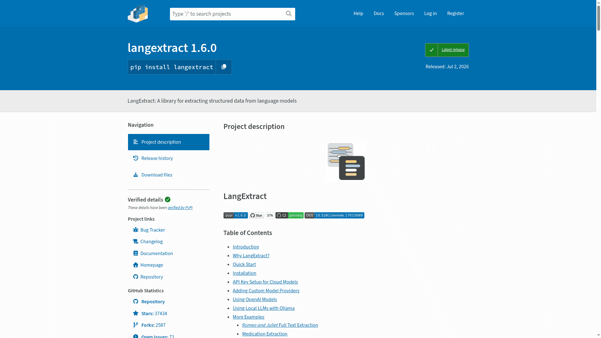Click the Project description list icon

tap(136, 142)
